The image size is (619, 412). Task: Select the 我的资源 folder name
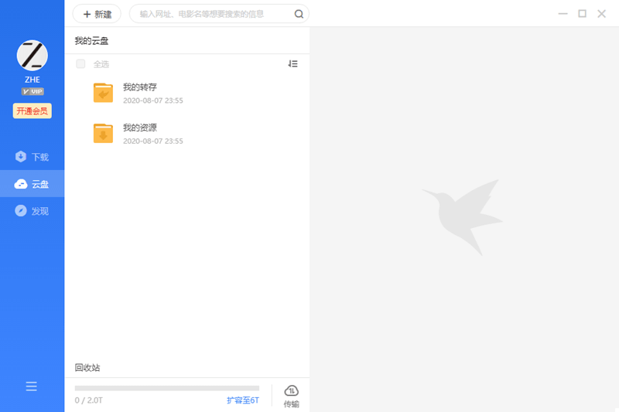[x=140, y=128]
